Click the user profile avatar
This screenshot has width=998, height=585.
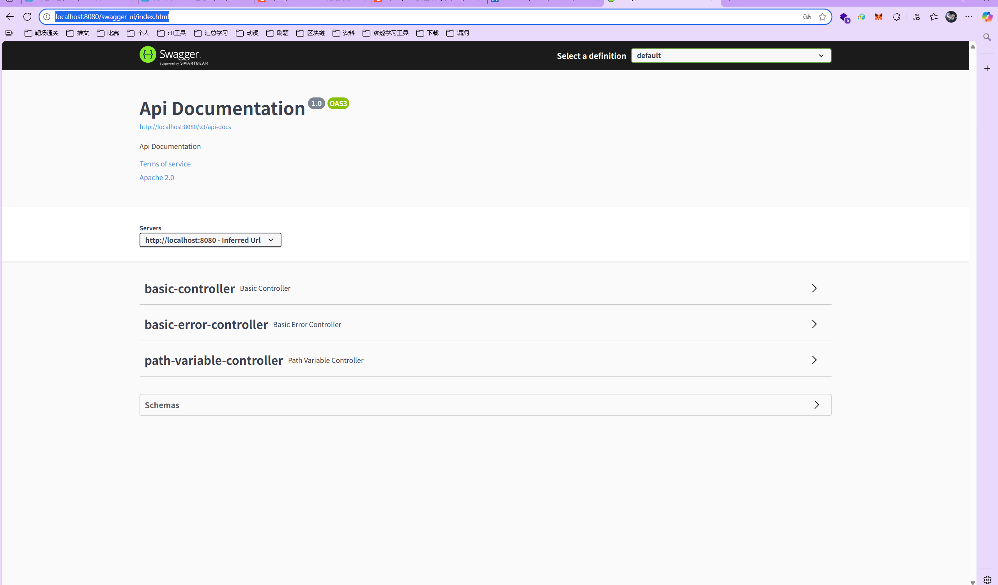click(x=951, y=17)
